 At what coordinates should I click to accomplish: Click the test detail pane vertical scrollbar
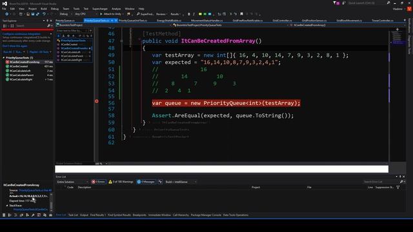[x=51, y=202]
